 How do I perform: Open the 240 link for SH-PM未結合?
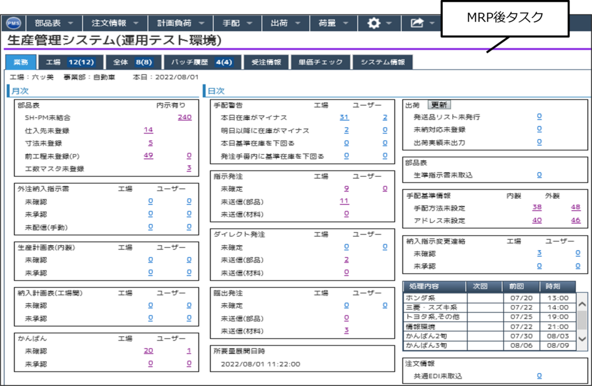184,117
